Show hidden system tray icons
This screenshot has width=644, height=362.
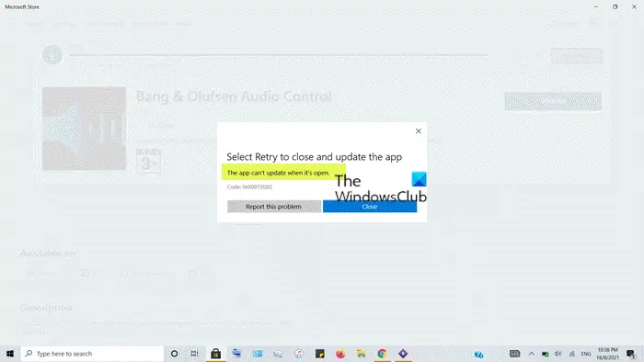532,354
